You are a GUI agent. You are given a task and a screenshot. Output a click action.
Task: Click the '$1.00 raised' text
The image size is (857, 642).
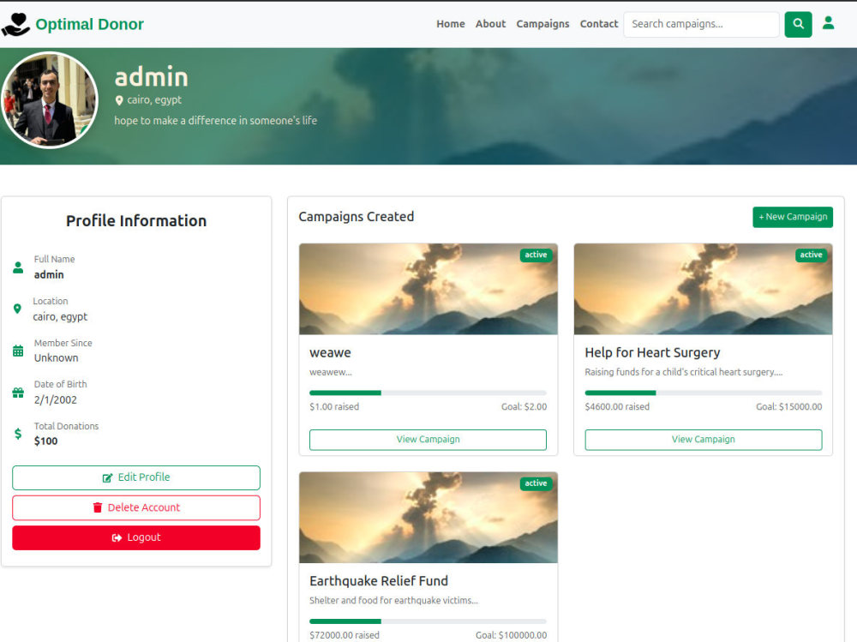click(x=334, y=407)
